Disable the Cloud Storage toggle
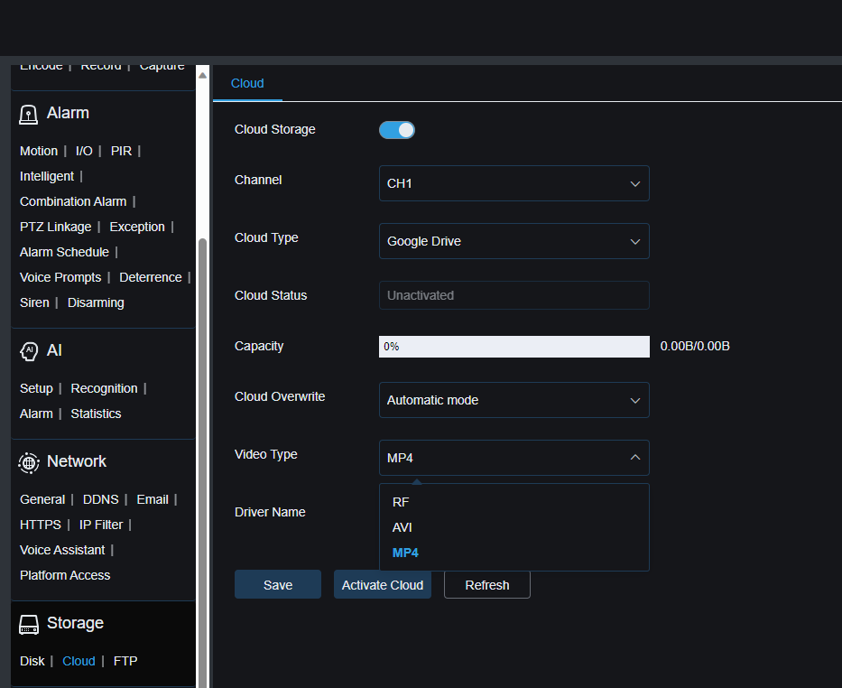 [397, 129]
